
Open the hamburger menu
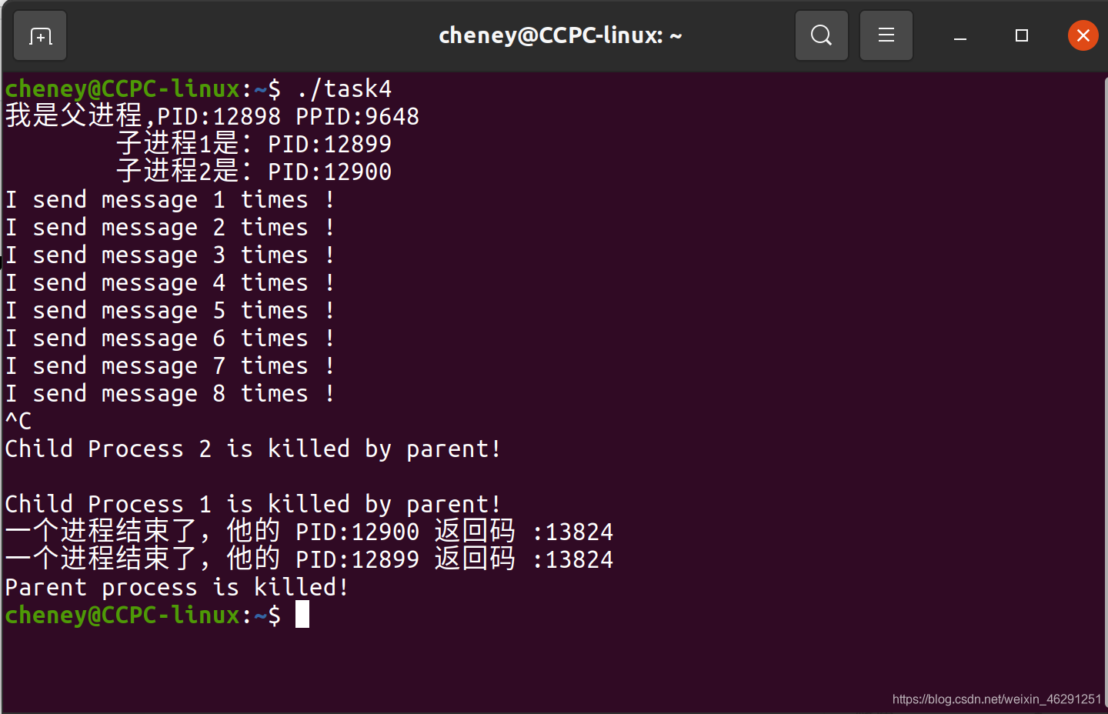(x=886, y=35)
